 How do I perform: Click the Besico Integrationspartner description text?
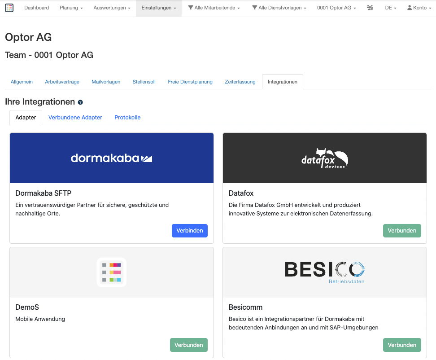[x=303, y=323]
